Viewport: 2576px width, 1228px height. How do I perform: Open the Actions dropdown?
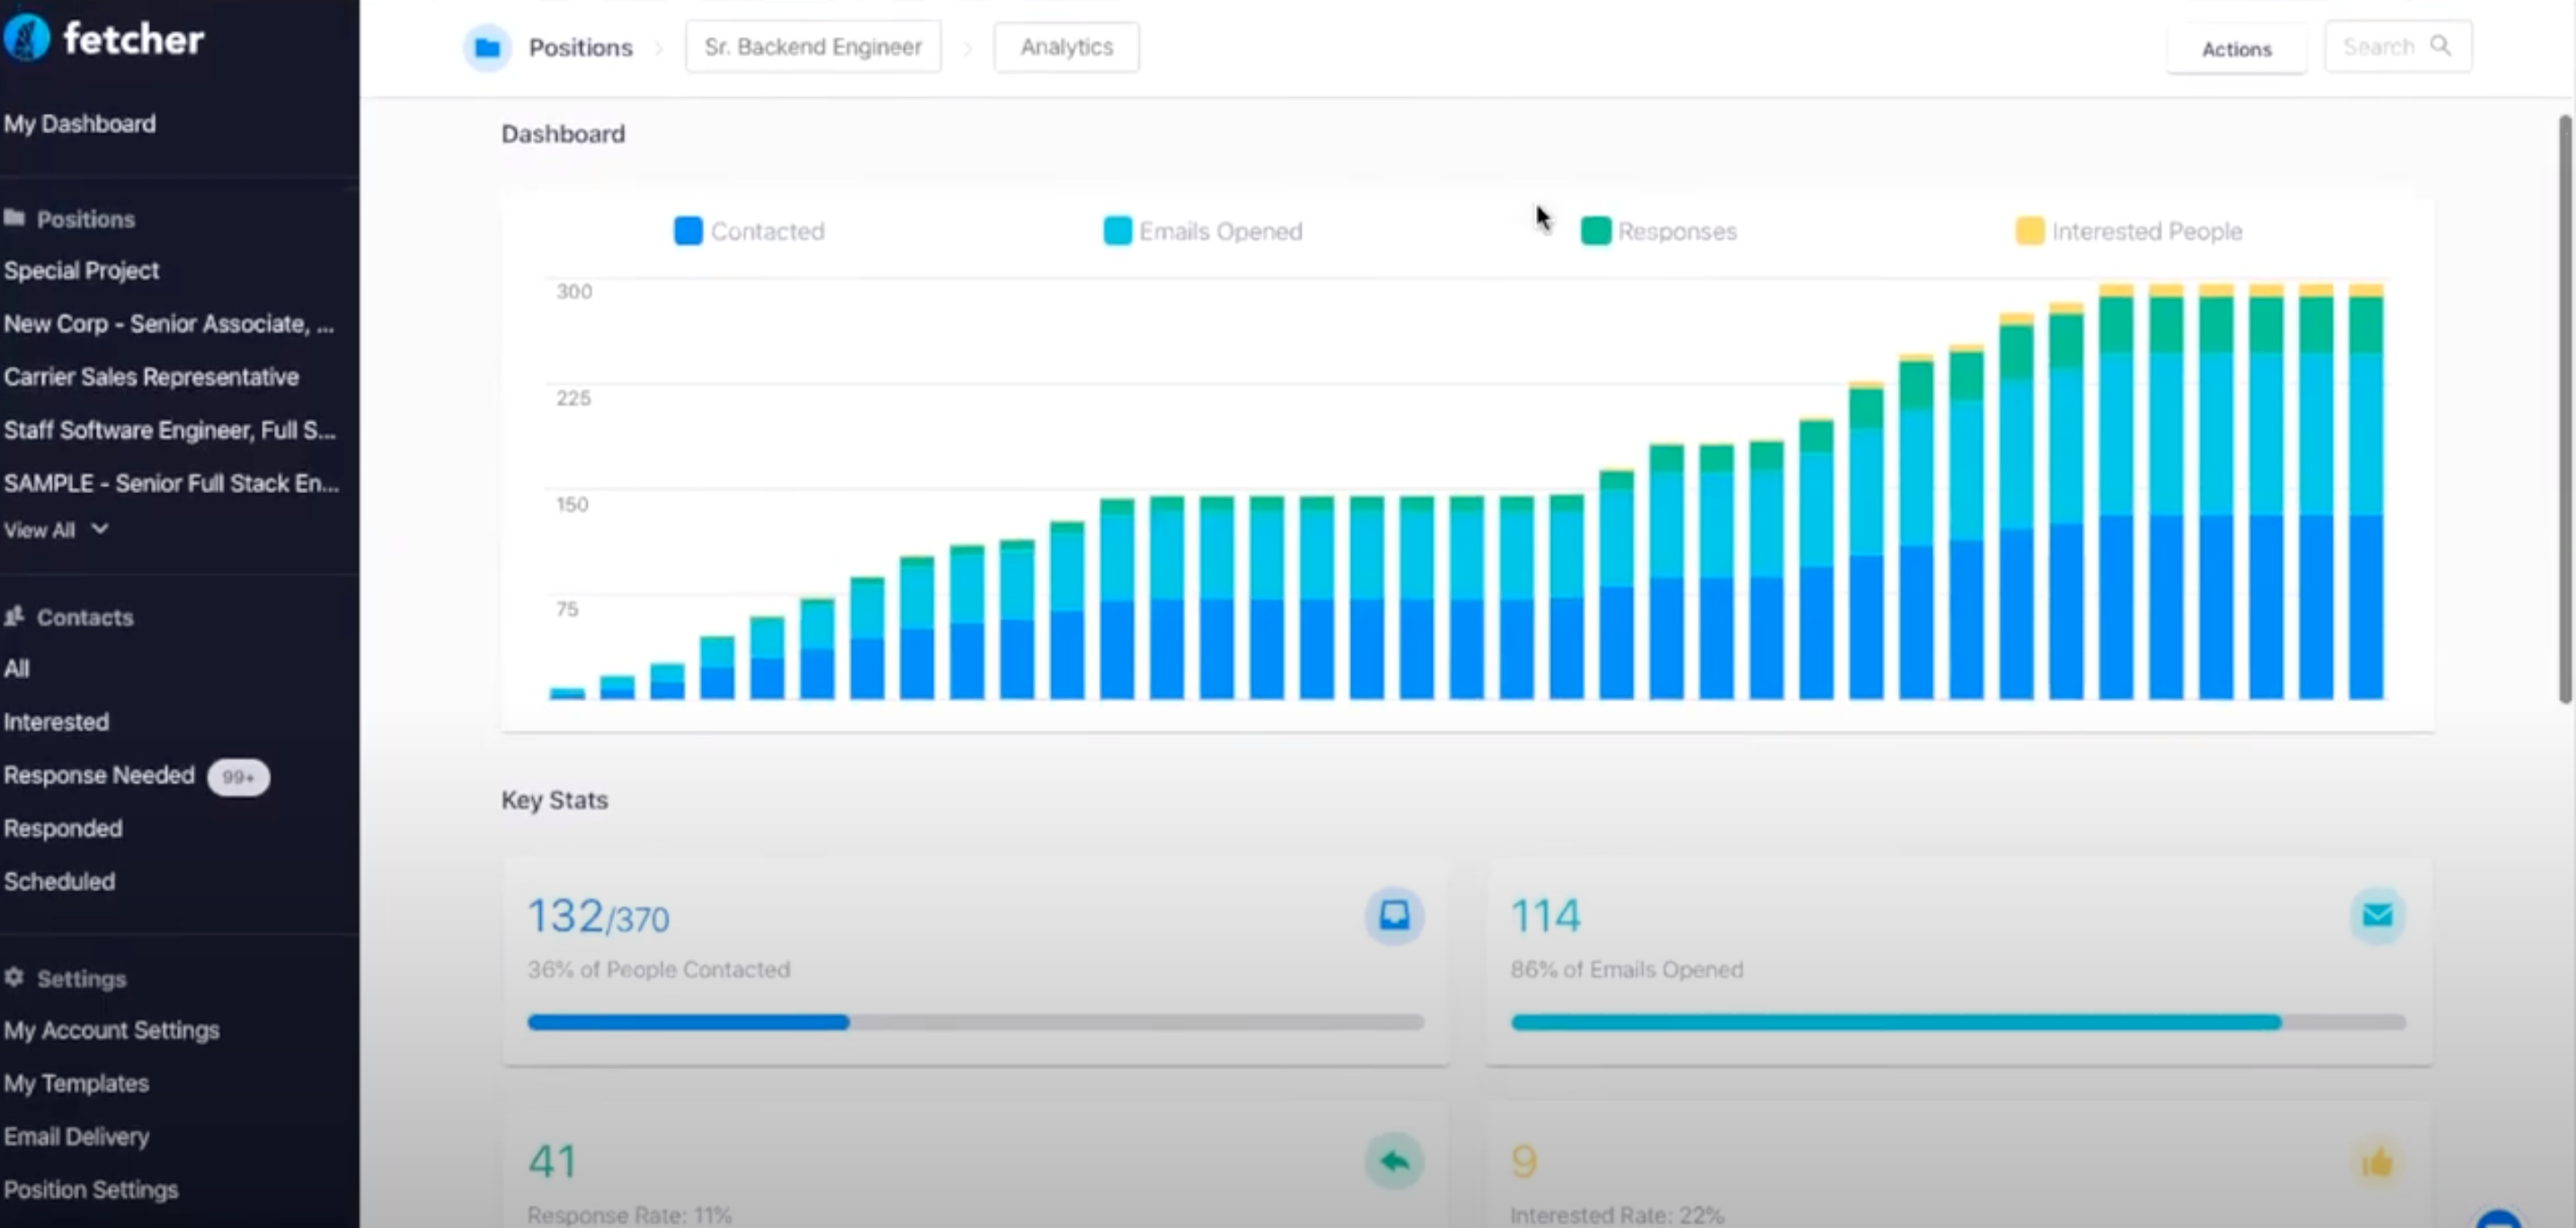click(2236, 49)
